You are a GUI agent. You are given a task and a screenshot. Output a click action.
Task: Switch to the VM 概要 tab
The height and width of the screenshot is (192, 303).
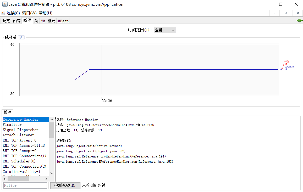(48, 21)
